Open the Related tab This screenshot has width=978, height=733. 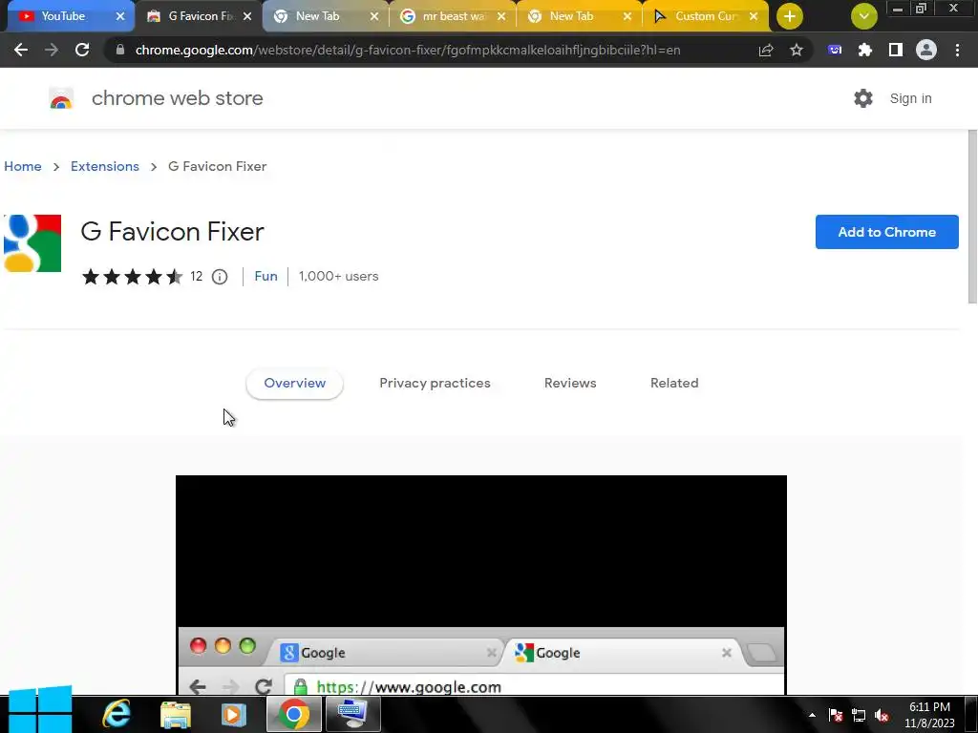tap(674, 383)
